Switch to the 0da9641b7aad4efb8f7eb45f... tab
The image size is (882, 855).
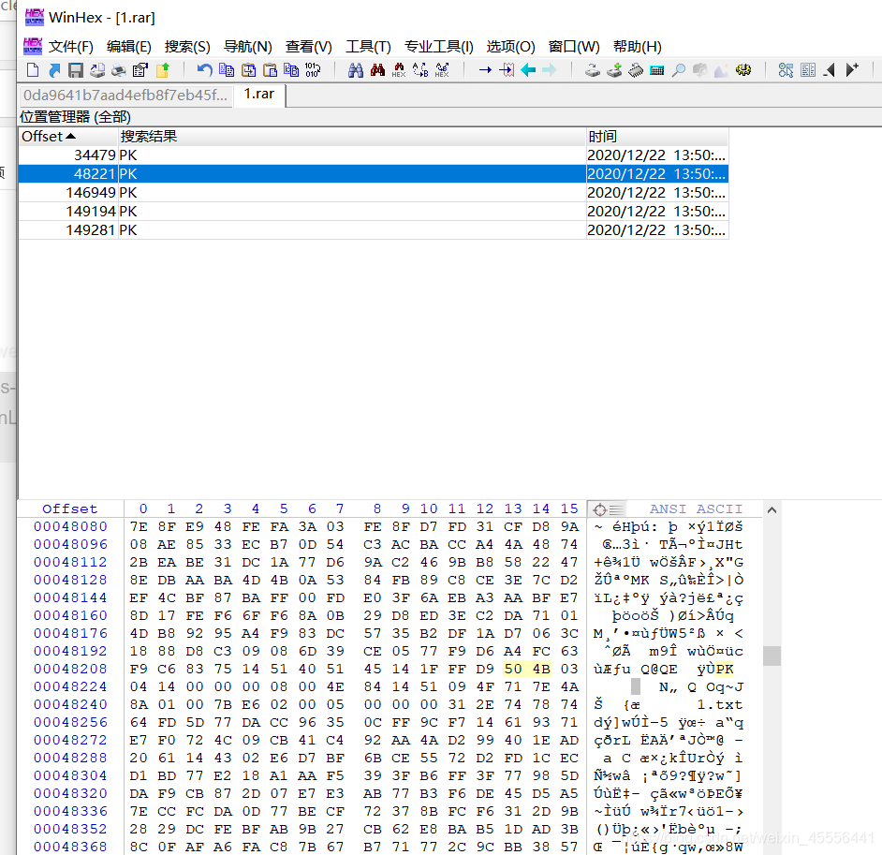tap(125, 96)
